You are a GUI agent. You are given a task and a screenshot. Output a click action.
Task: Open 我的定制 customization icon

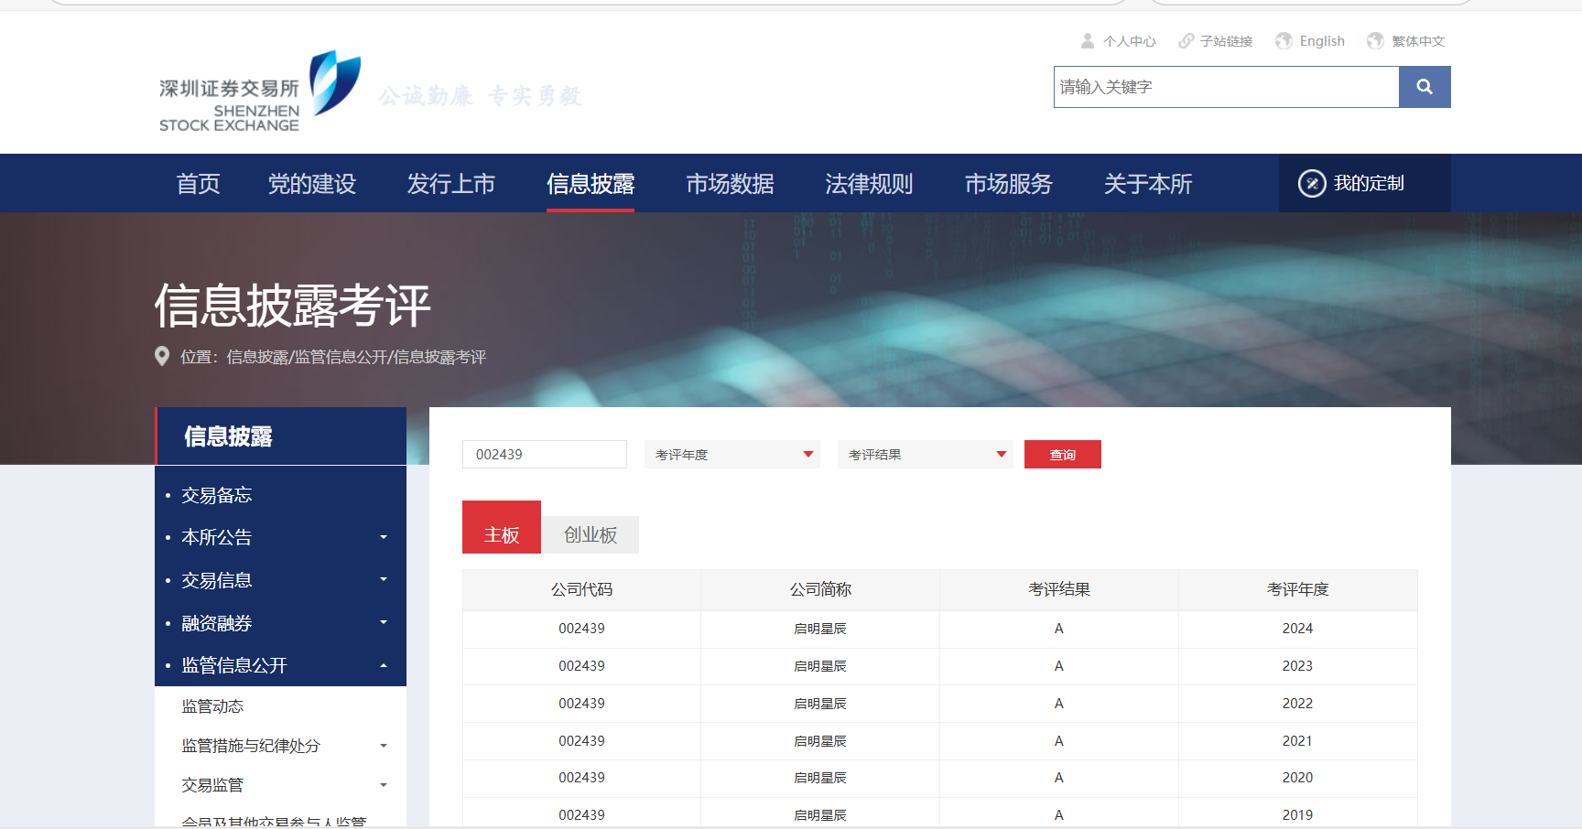1312,183
